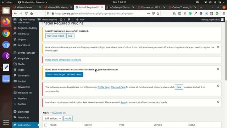Open Checkout Page link
The width and height of the screenshot is (227, 128).
pyautogui.click(x=118, y=87)
